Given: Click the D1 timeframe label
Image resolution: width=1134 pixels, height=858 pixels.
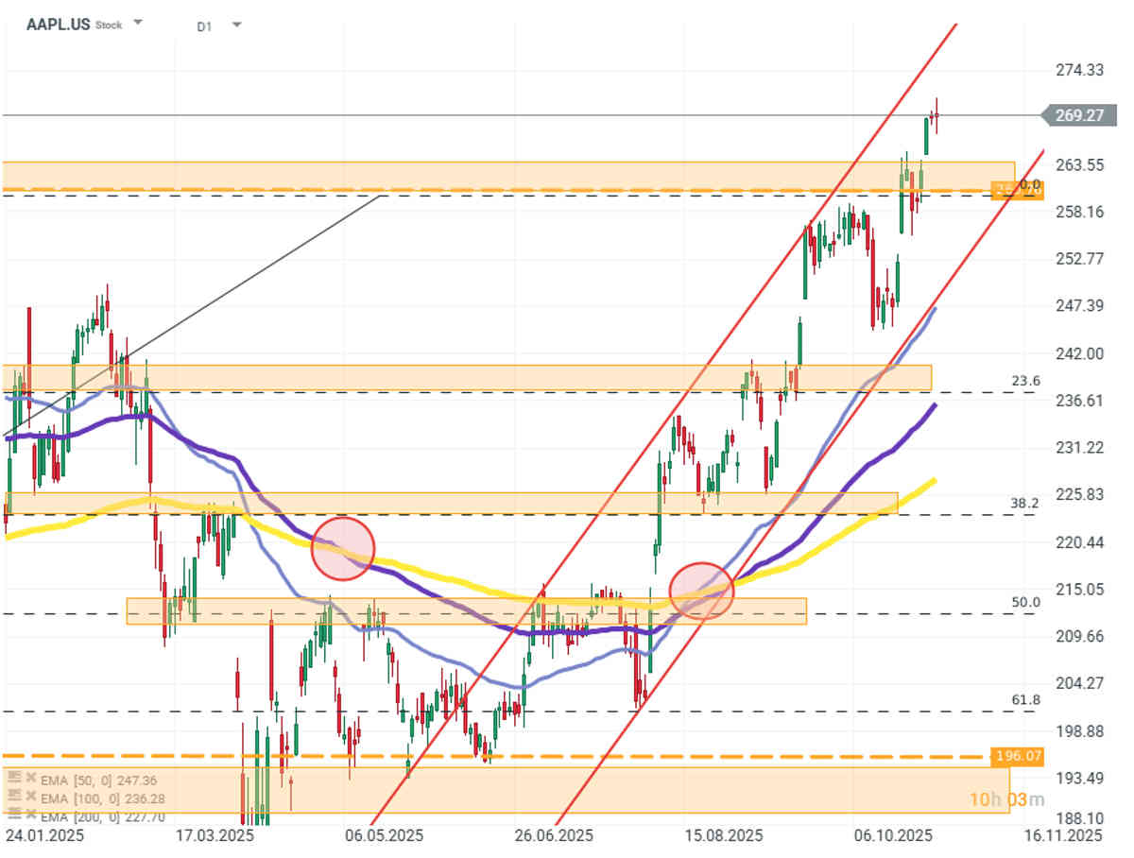Looking at the screenshot, I should pos(204,26).
